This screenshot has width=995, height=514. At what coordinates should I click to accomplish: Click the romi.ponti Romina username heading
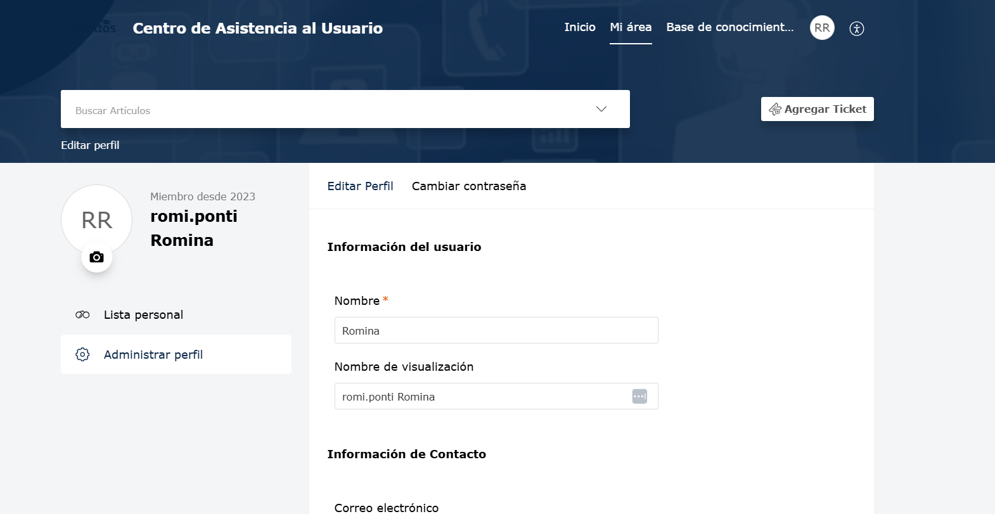194,228
